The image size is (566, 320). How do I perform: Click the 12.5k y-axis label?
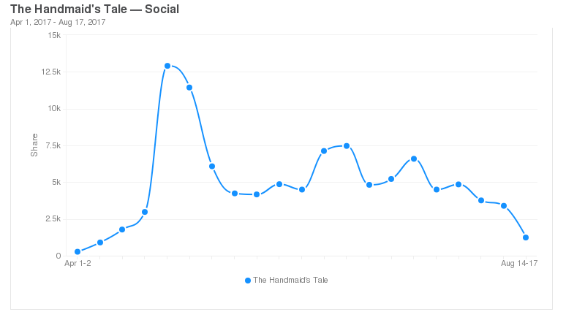pos(51,72)
